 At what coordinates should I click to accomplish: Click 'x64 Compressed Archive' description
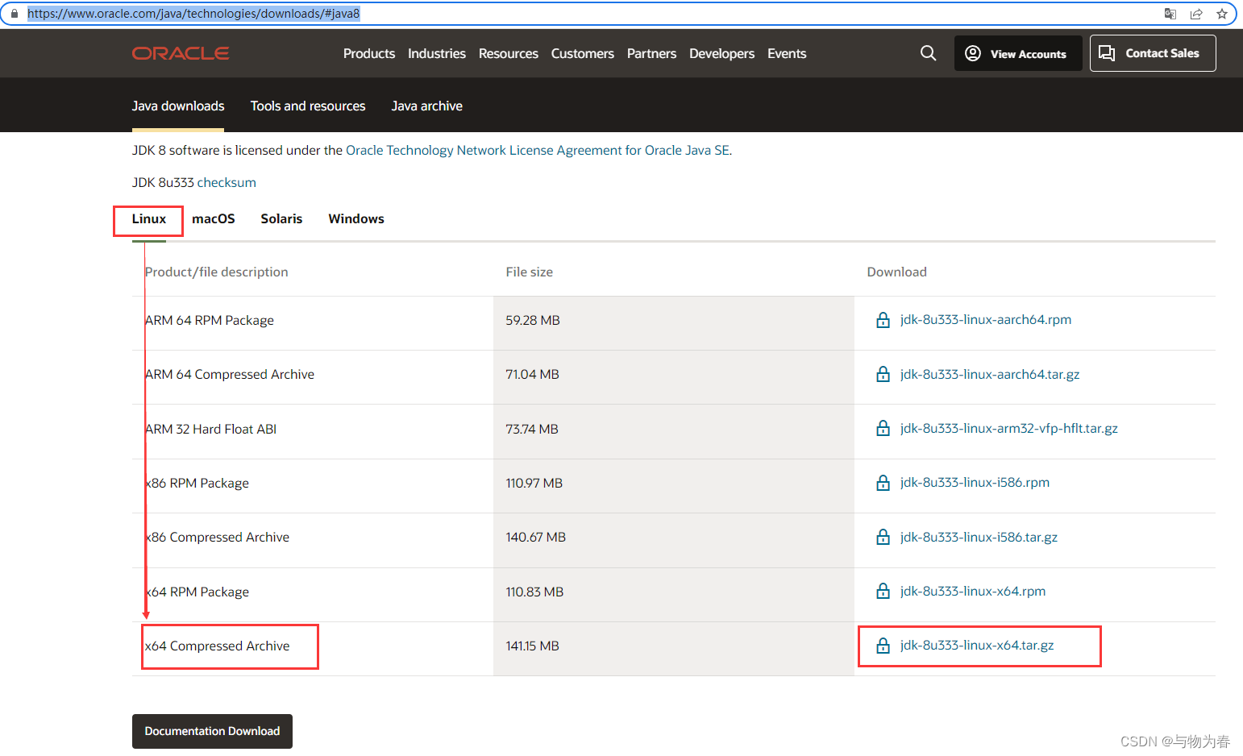coord(218,646)
